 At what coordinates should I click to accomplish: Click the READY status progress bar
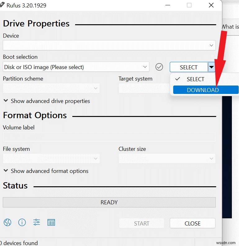point(109,202)
